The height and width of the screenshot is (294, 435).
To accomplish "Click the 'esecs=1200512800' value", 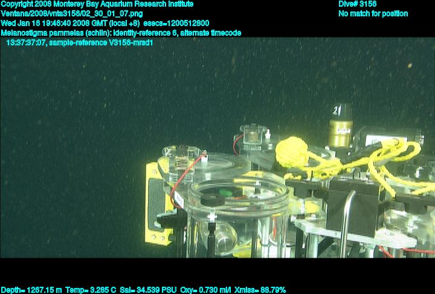I will click(176, 24).
